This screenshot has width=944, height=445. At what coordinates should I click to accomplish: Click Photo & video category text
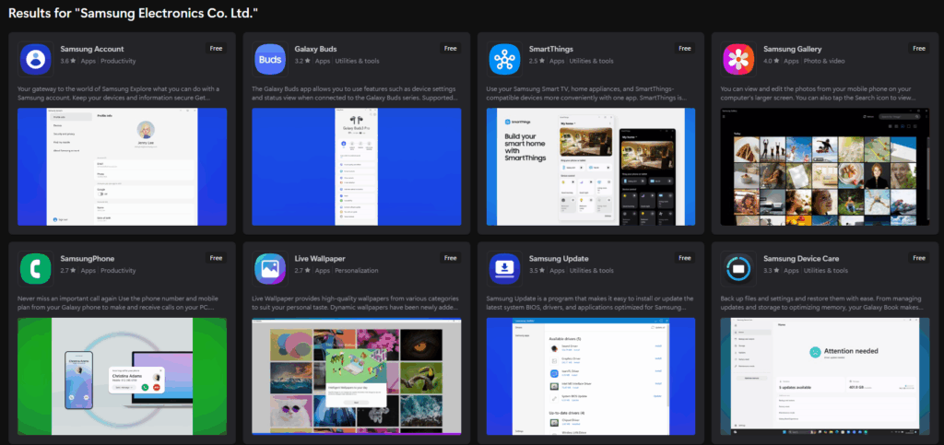click(x=824, y=61)
